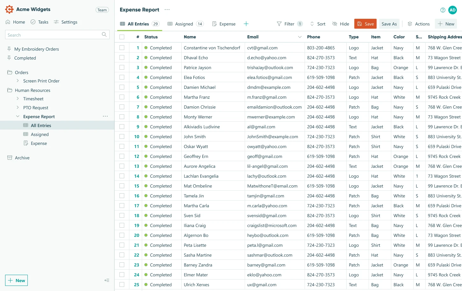Click the New button at sidebar bottom
Viewport: 462px width, 291px height.
pyautogui.click(x=17, y=280)
